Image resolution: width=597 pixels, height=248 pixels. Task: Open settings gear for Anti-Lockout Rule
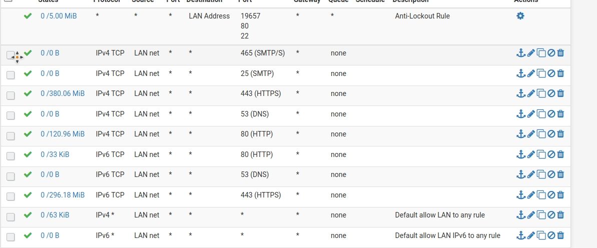(x=520, y=16)
